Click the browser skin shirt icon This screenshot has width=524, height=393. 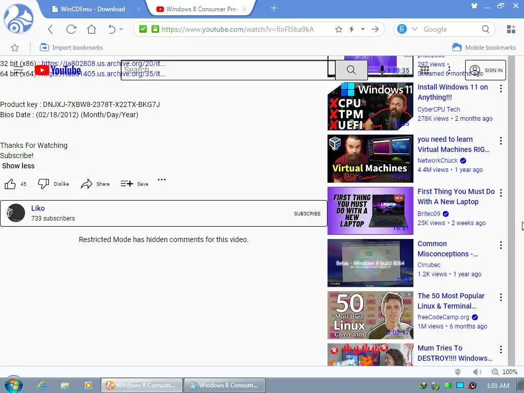point(474,6)
